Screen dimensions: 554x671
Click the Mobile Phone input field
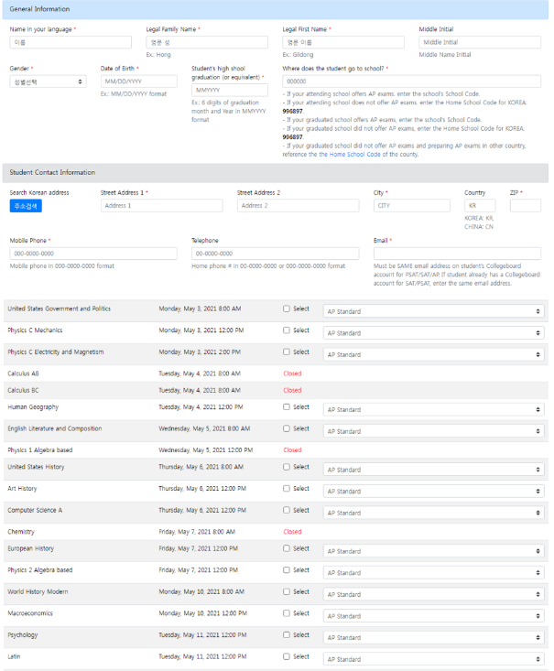(93, 254)
